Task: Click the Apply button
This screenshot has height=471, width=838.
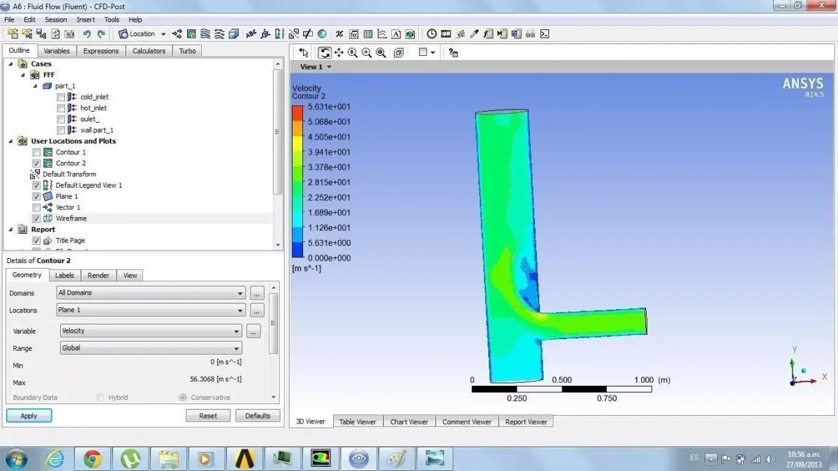Action: (29, 415)
